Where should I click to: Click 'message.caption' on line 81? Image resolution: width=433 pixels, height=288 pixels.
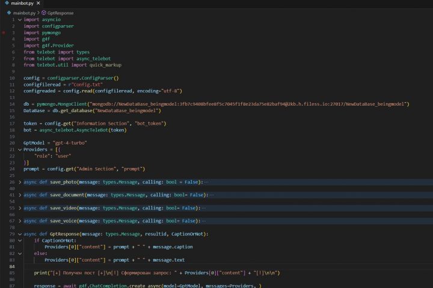173,247
